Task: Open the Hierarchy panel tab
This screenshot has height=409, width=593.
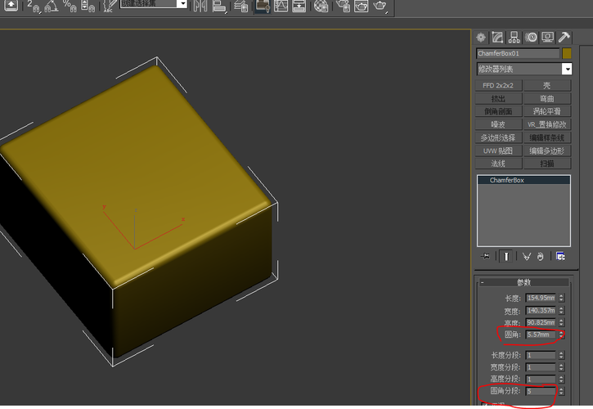Action: click(x=514, y=37)
